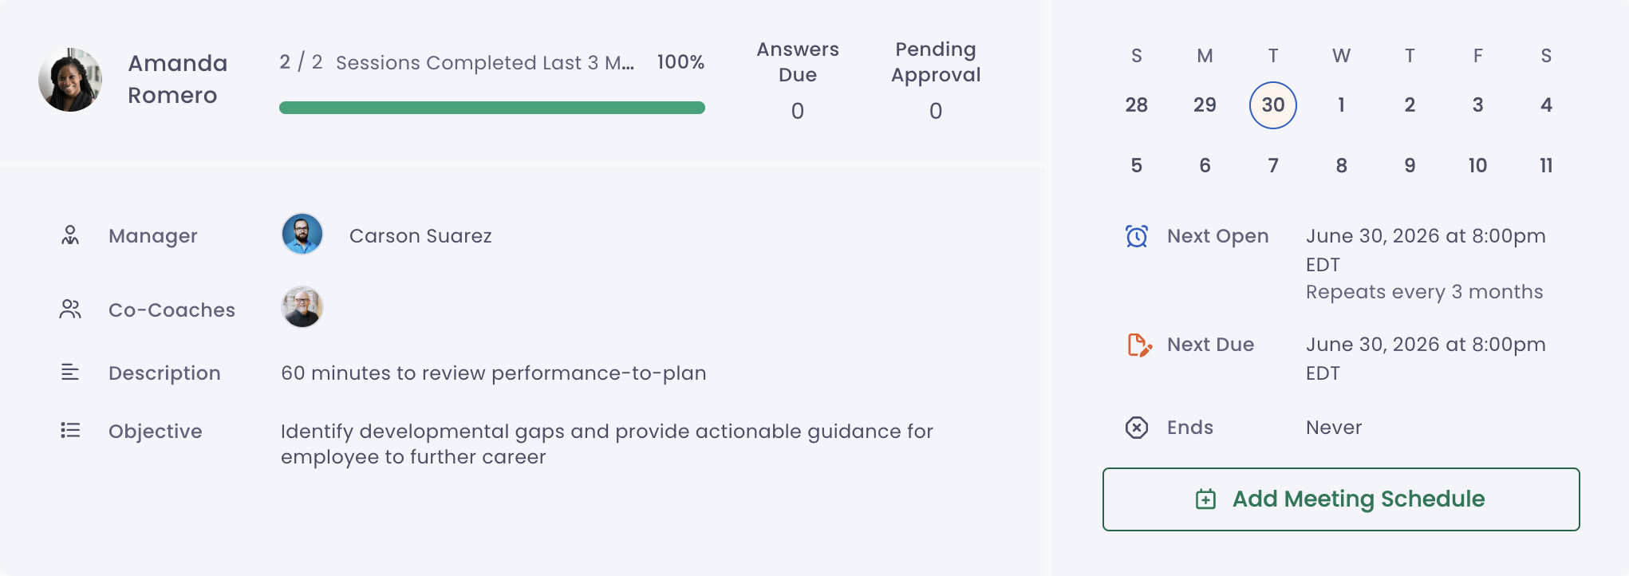This screenshot has width=1629, height=576.
Task: Open Carson Suarez's manager avatar
Action: coord(302,235)
